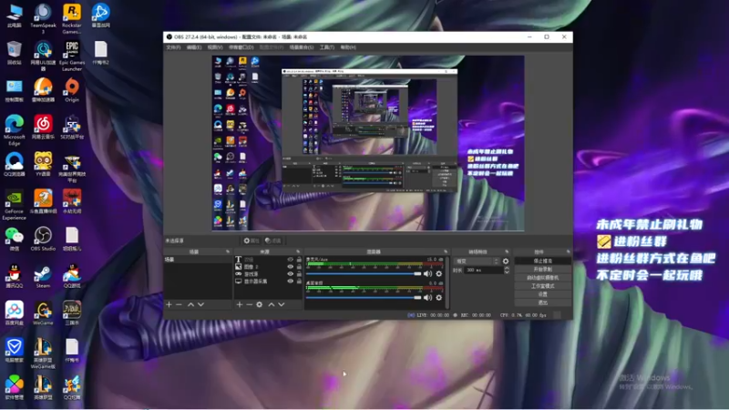Open TeamSpeak 3 desktop icon
Screen dimensions: 729x410
pyautogui.click(x=43, y=17)
